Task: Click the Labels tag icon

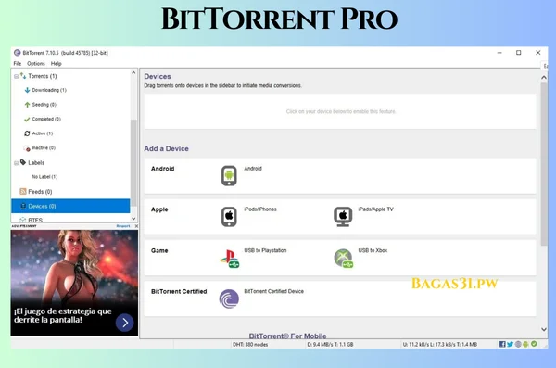Action: pos(23,162)
